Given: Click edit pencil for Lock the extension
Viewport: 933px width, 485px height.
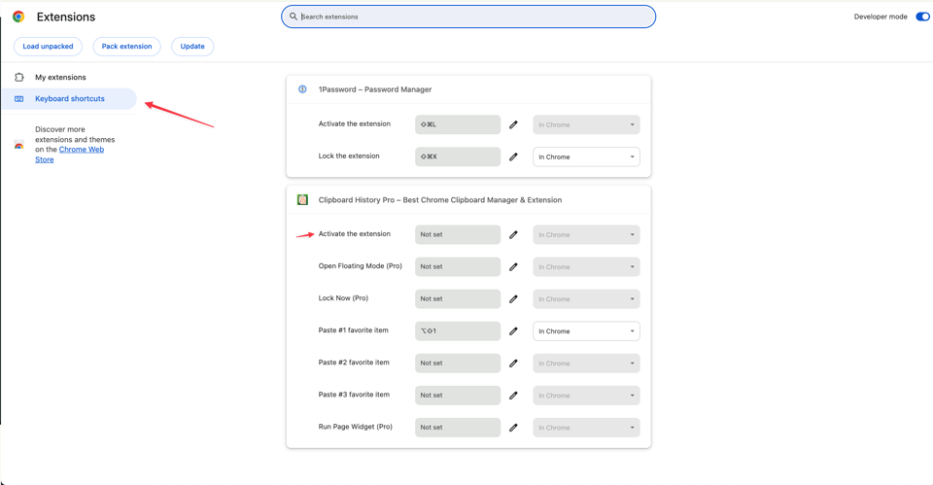Looking at the screenshot, I should point(513,156).
